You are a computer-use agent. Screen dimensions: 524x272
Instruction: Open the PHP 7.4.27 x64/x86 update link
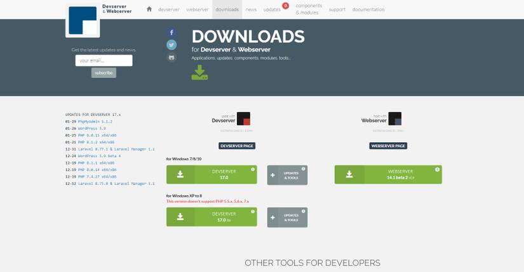tap(97, 176)
